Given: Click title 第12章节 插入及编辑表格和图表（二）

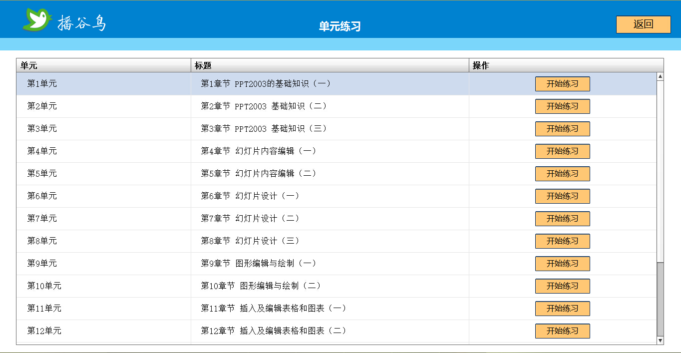Looking at the screenshot, I should 274,331.
